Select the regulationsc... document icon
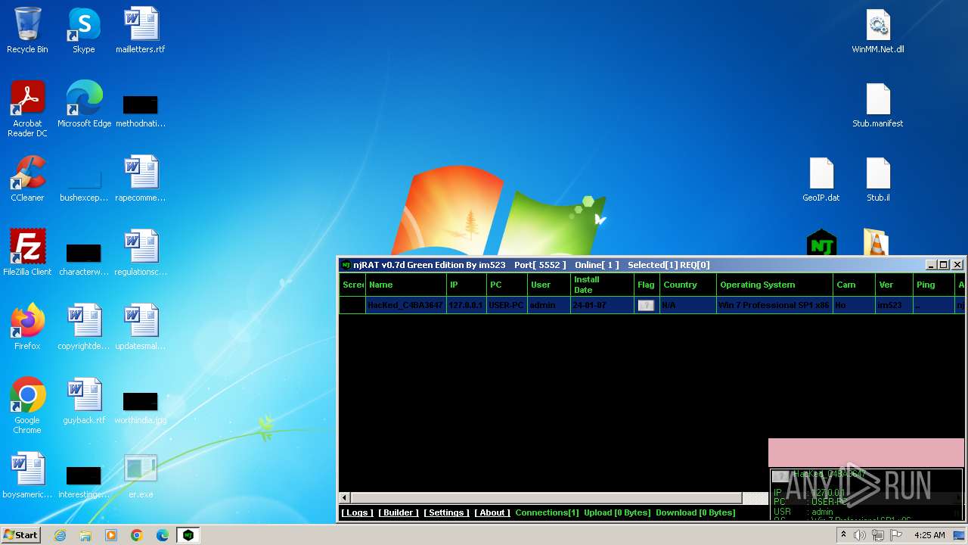The image size is (968, 545). click(x=141, y=253)
